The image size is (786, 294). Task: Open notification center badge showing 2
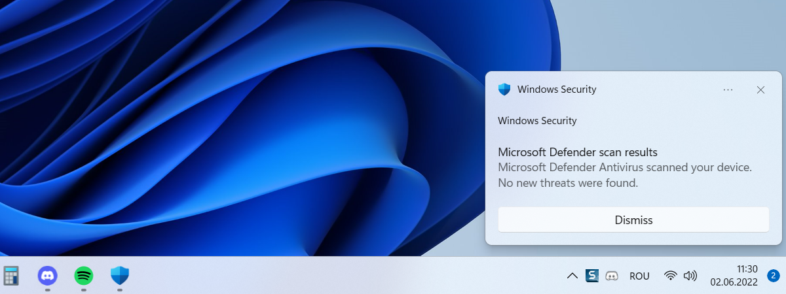[x=773, y=276]
